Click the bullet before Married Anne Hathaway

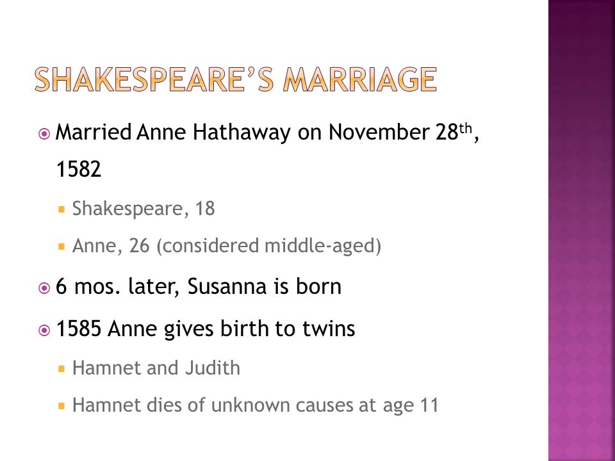(x=44, y=134)
